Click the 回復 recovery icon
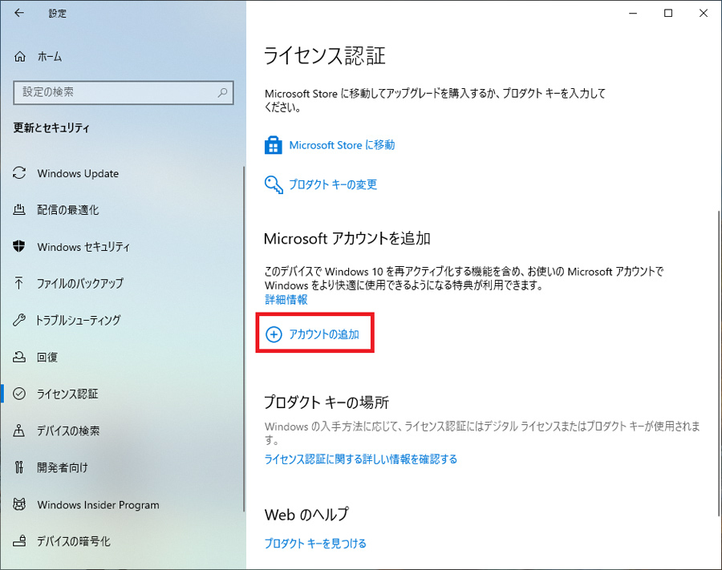The width and height of the screenshot is (722, 570). tap(19, 357)
